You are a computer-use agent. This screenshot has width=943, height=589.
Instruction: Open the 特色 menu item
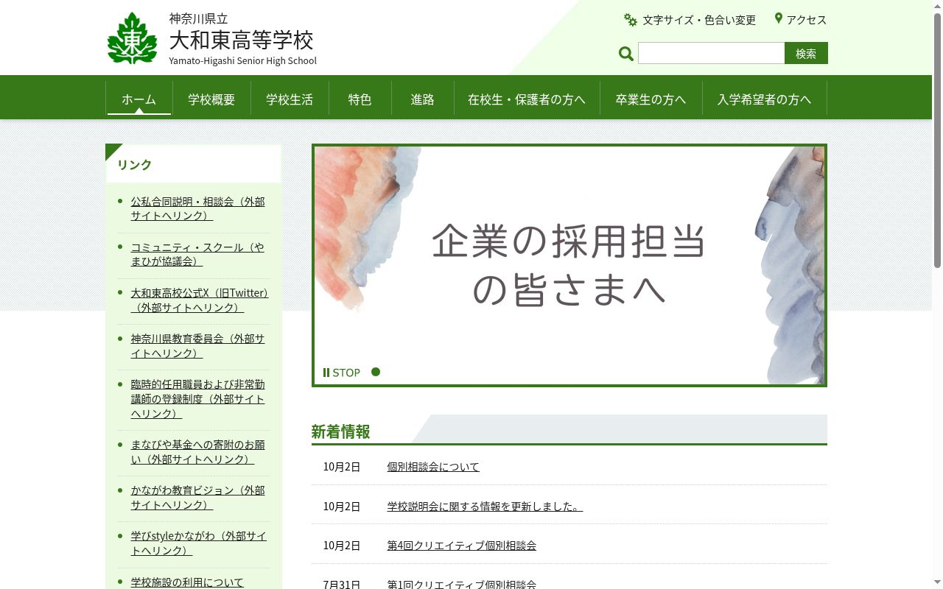tap(360, 99)
